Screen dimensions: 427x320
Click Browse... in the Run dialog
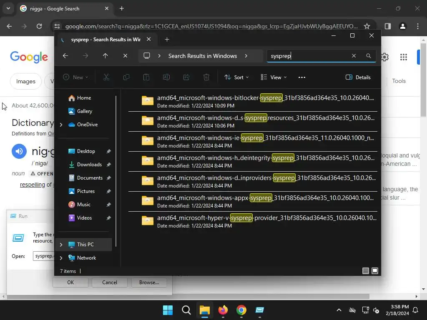coord(149,282)
